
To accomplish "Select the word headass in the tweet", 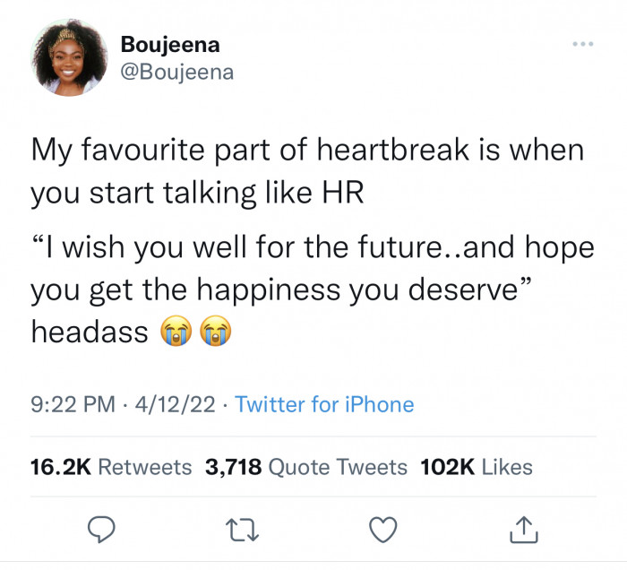I will click(90, 332).
